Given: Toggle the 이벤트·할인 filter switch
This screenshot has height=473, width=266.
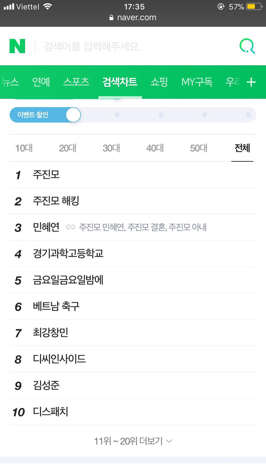Looking at the screenshot, I should click(45, 115).
